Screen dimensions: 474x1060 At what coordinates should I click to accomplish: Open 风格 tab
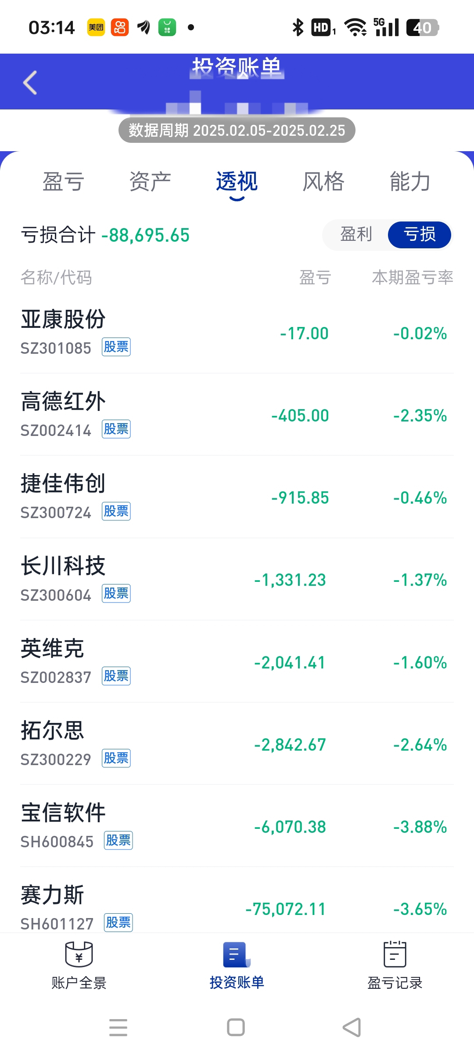(x=323, y=182)
